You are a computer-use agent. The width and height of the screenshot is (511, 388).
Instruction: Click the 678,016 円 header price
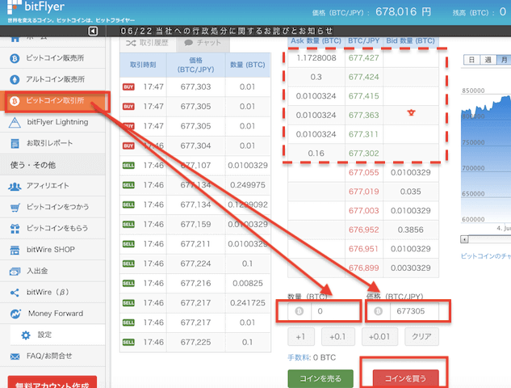[403, 12]
